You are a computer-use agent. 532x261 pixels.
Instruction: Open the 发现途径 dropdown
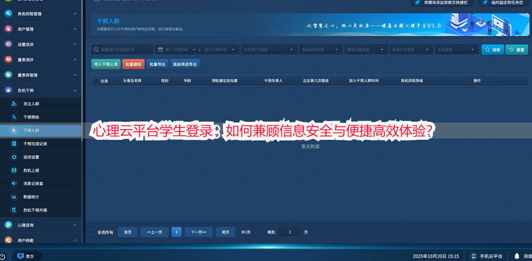coord(457,49)
